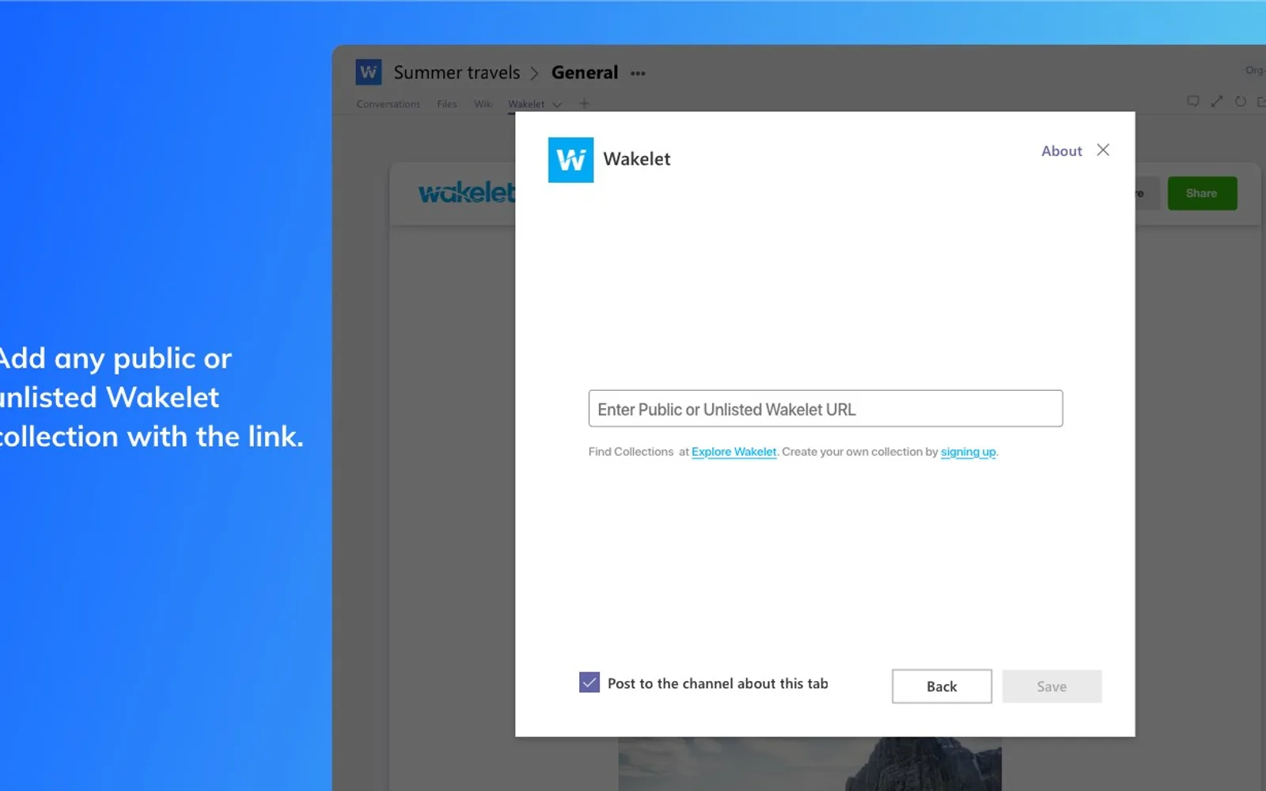
Task: Add a new tab with the plus icon
Action: (584, 104)
